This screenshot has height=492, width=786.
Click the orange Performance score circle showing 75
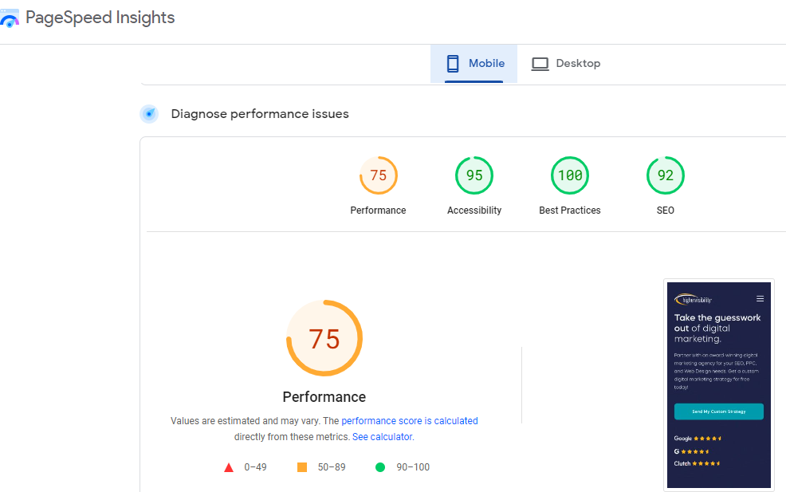tap(378, 175)
